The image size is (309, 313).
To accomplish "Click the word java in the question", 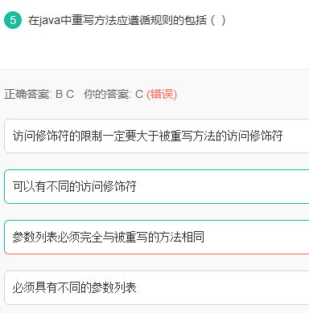I will click(50, 21).
